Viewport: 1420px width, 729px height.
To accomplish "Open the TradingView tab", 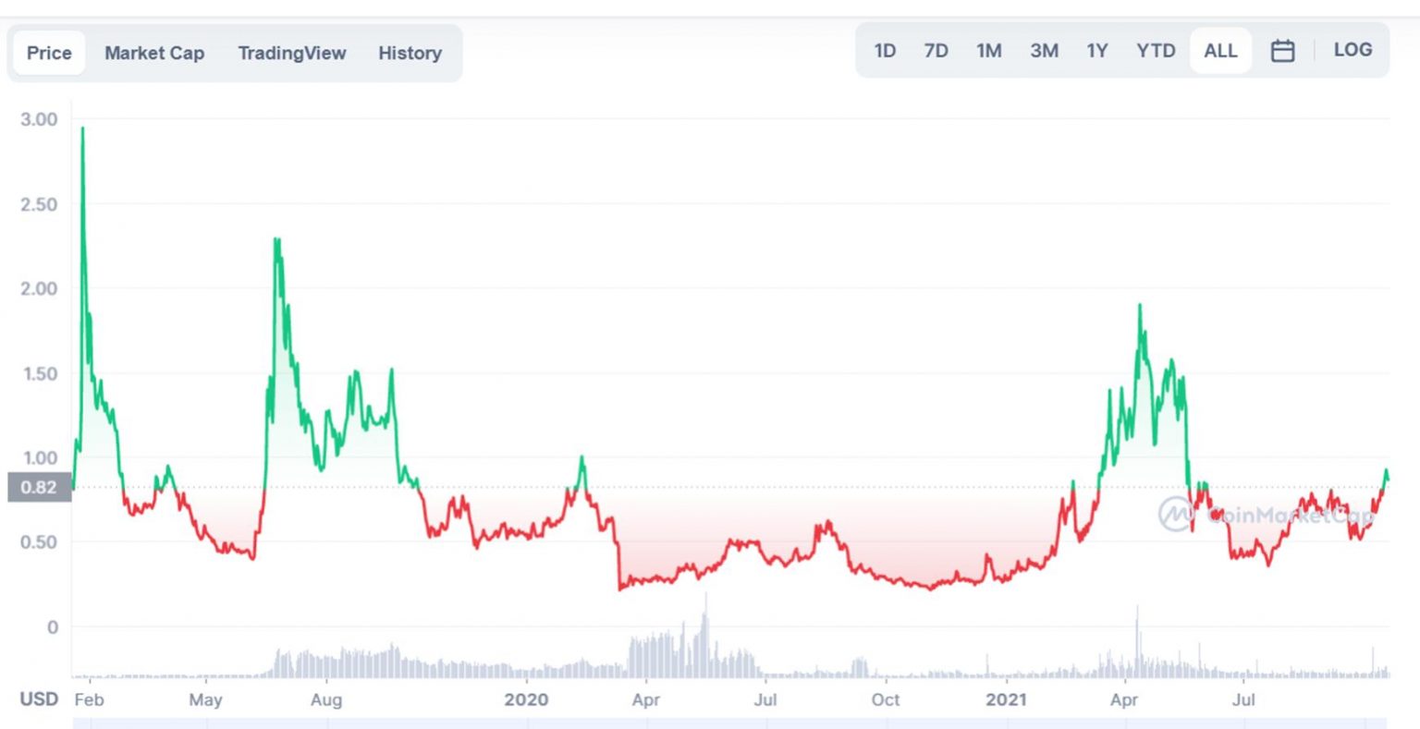I will coord(292,53).
